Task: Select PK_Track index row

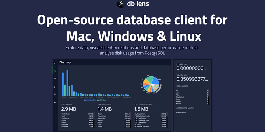Action: 150,125
